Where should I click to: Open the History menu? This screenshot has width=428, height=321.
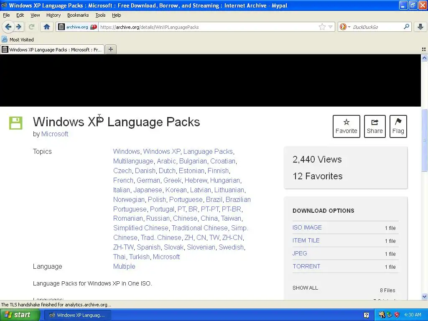click(x=53, y=15)
